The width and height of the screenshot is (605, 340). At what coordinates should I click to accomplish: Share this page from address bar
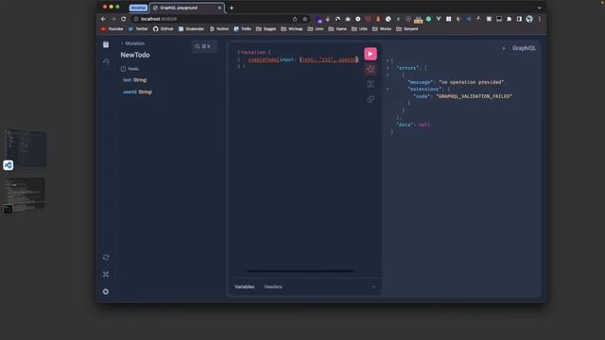point(295,19)
